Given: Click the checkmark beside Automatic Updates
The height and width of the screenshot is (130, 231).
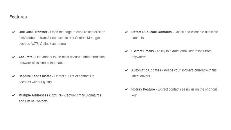Looking at the screenshot, I should point(126,70).
